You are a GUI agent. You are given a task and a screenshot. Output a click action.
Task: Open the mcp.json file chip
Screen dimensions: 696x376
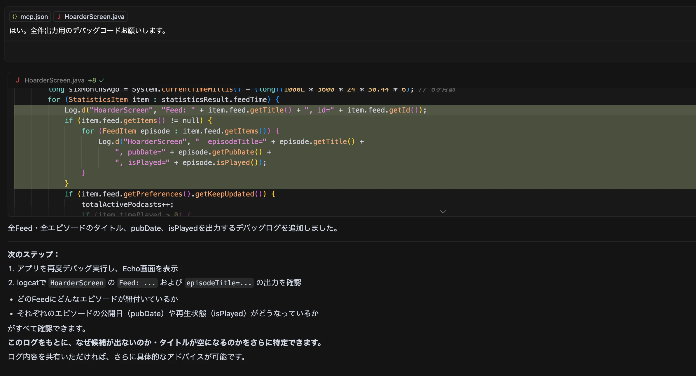(30, 17)
